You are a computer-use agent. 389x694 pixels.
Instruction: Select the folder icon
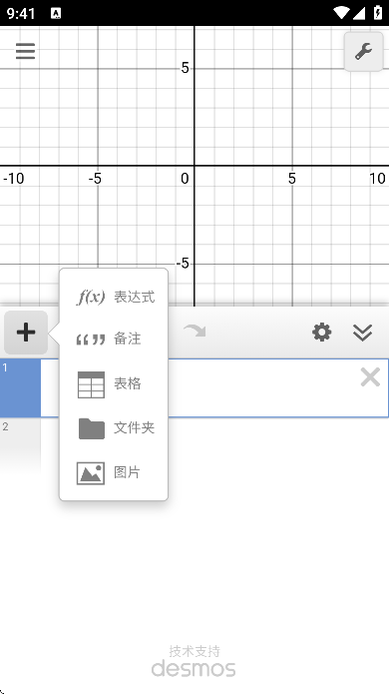(92, 428)
